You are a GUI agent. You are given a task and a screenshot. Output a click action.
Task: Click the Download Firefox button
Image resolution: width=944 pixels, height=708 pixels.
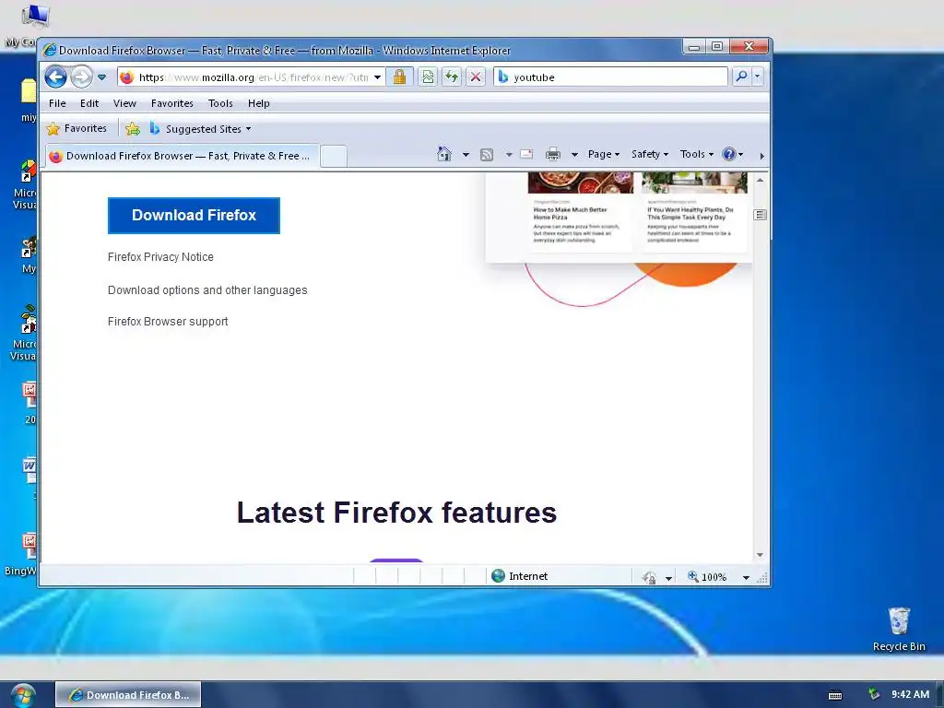pyautogui.click(x=194, y=216)
